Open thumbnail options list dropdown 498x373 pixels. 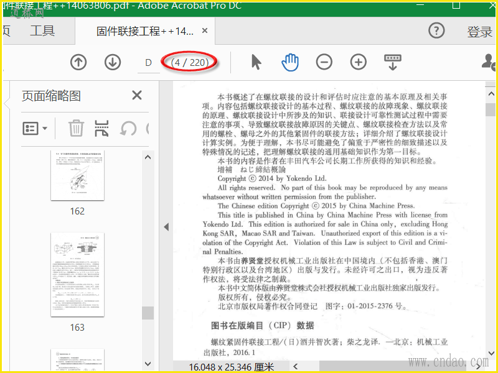click(x=35, y=129)
